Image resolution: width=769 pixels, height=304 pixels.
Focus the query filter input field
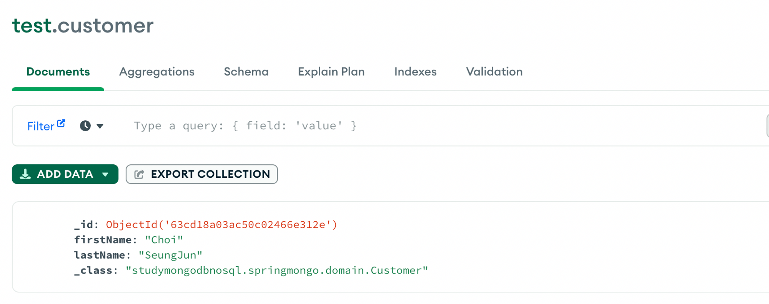(x=442, y=126)
